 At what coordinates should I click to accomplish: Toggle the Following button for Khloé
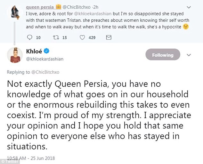[162, 55]
